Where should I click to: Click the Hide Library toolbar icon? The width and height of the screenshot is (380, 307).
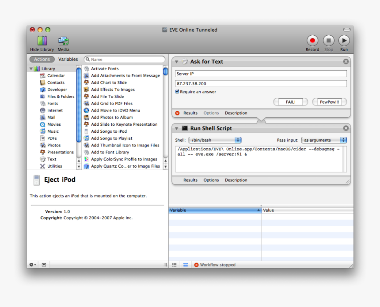[42, 41]
